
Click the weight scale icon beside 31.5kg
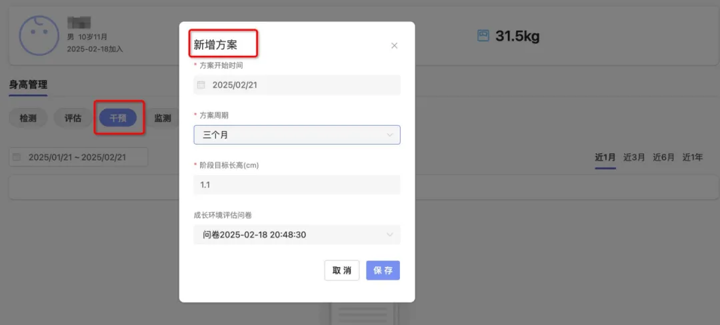[483, 36]
